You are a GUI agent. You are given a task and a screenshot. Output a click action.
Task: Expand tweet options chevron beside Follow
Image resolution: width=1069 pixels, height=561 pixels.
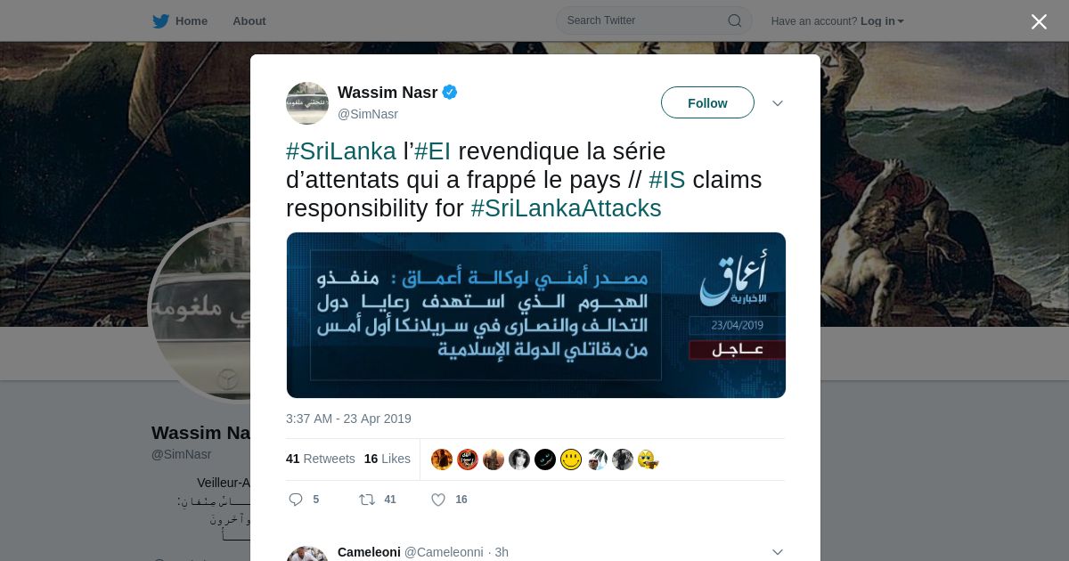coord(778,103)
